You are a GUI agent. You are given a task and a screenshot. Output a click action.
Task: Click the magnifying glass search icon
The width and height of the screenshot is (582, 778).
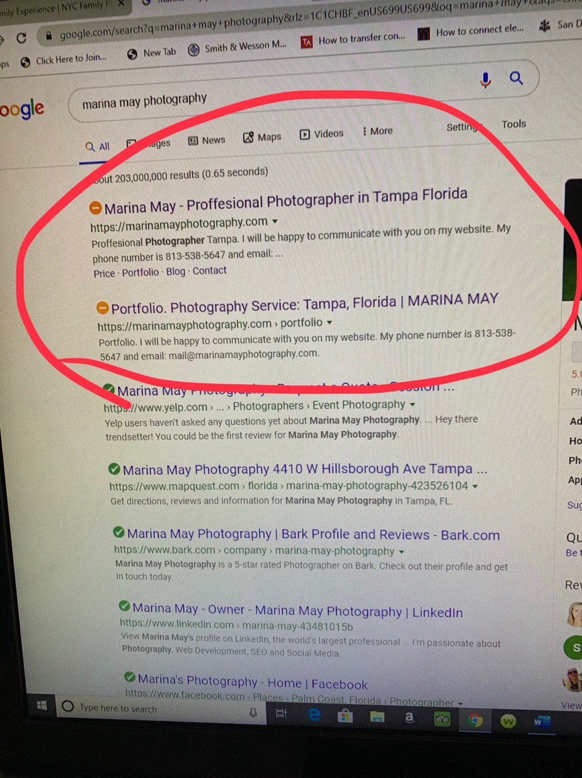click(516, 77)
